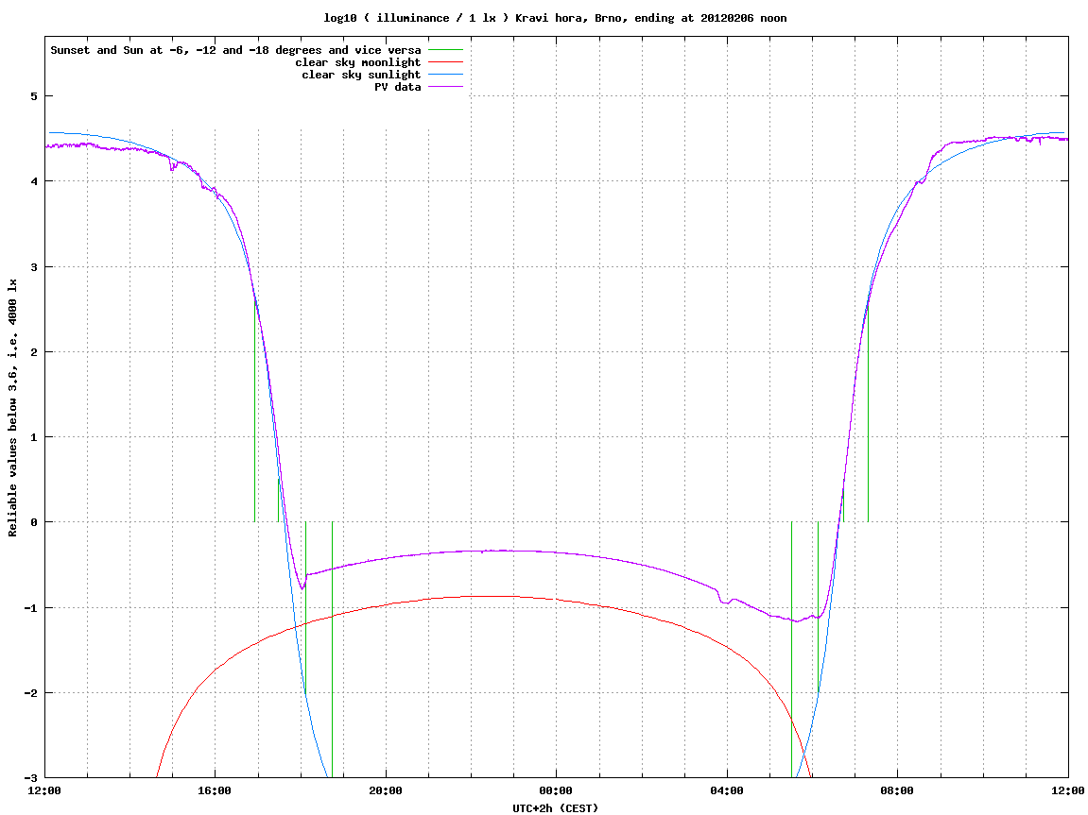Click the y-axis tick label 2
The width and height of the screenshot is (1088, 815).
point(33,352)
